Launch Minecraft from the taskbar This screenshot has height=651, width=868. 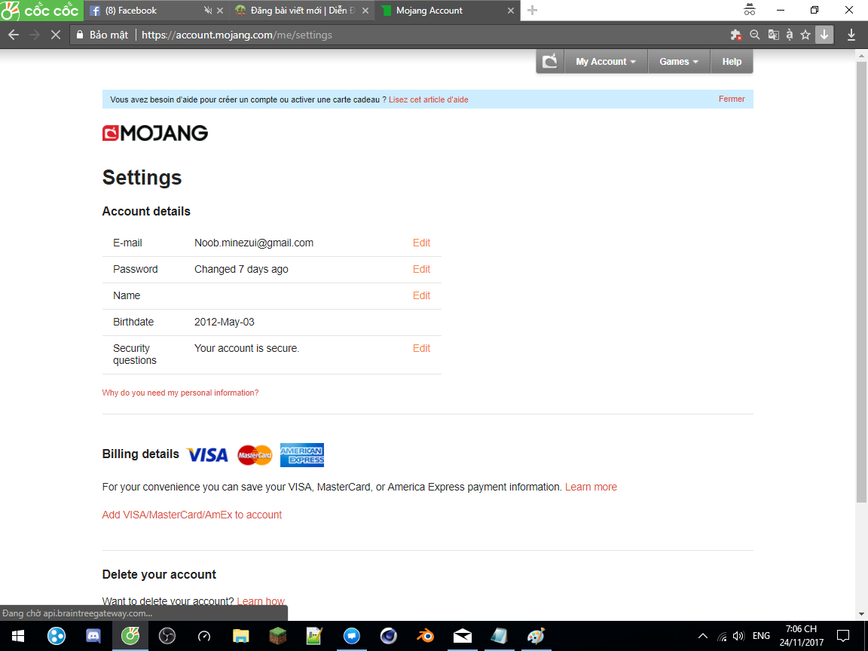click(277, 636)
